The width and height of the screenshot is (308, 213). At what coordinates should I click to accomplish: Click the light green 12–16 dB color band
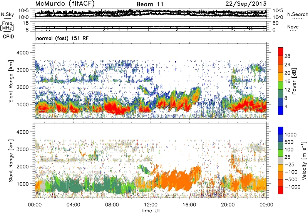click(x=281, y=85)
